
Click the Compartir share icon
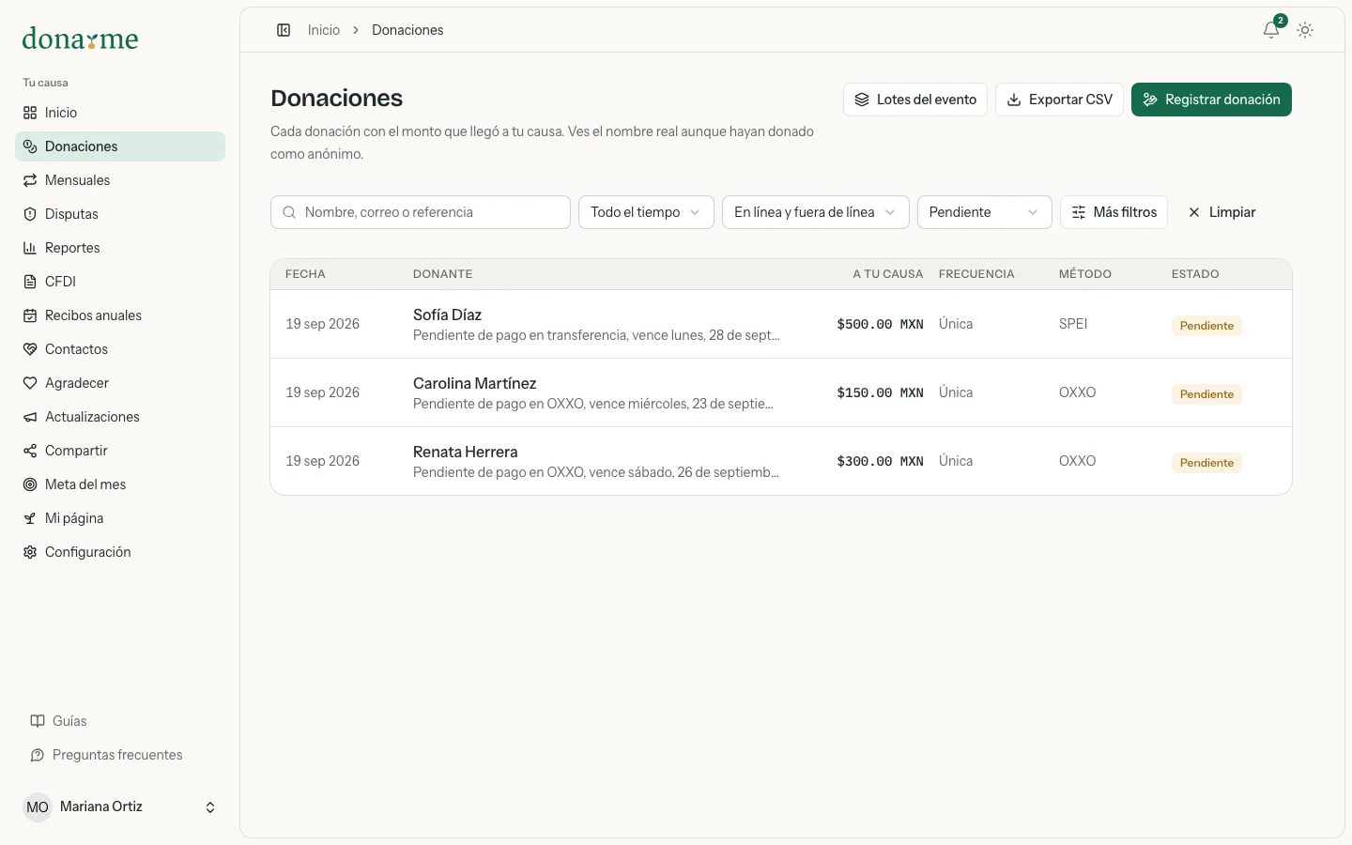(30, 451)
